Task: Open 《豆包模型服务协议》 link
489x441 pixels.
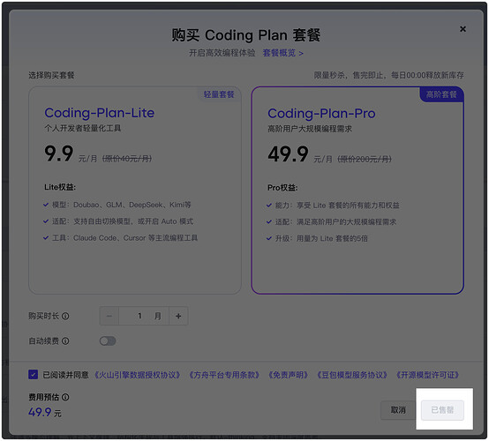Action: click(x=352, y=375)
